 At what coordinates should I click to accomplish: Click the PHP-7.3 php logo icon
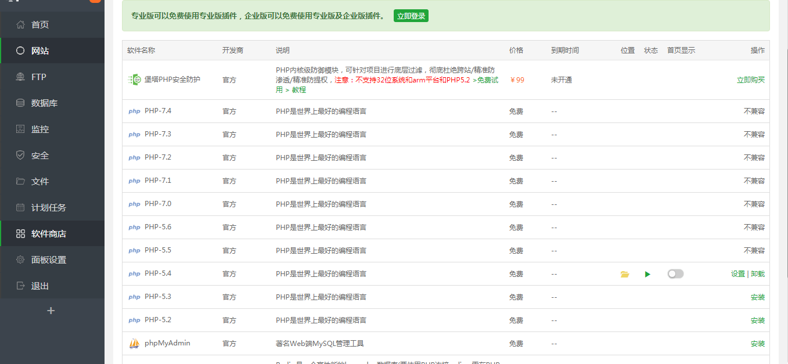pos(134,135)
